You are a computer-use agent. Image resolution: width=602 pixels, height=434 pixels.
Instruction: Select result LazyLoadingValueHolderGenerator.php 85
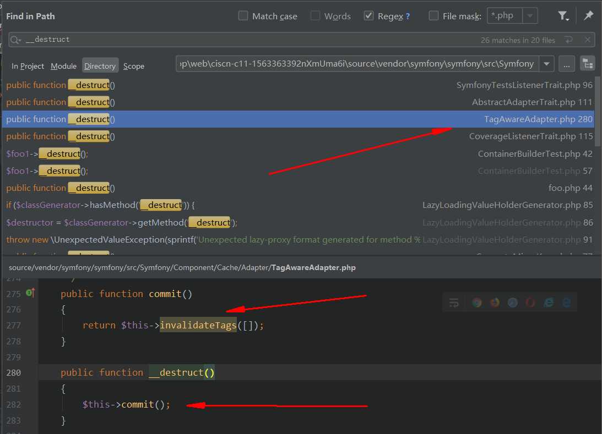point(299,205)
